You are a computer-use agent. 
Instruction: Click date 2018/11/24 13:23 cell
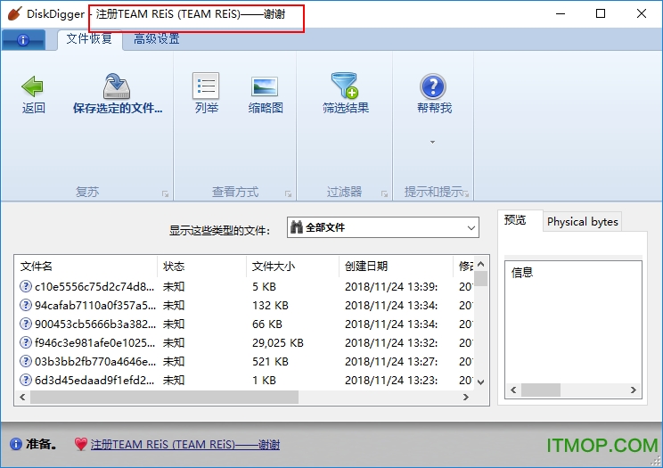[x=391, y=380]
